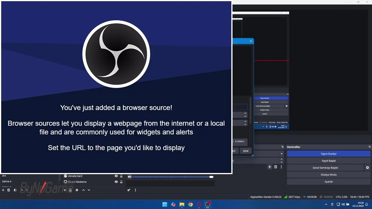Click the Kontroller panel title
Image resolution: width=372 pixels, height=209 pixels.
tap(294, 147)
